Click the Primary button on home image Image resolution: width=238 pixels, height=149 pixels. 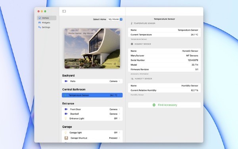pos(111,64)
